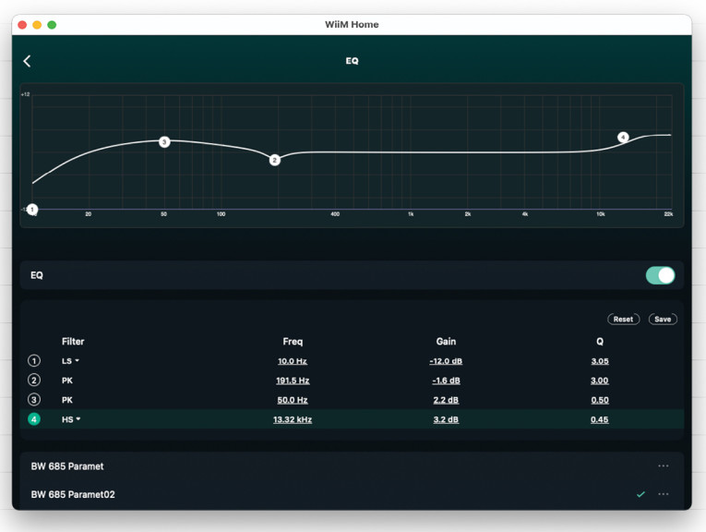The width and height of the screenshot is (706, 532).
Task: Click the band 4 green number badge
Action: point(34,419)
